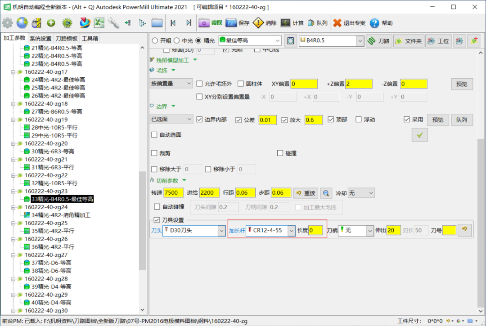Switch to the 系统设置 tab
This screenshot has width=486, height=326.
point(40,38)
